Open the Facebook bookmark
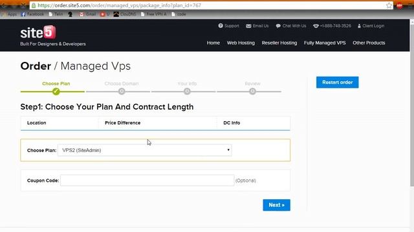Image resolution: width=414 pixels, height=232 pixels. tap(32, 14)
